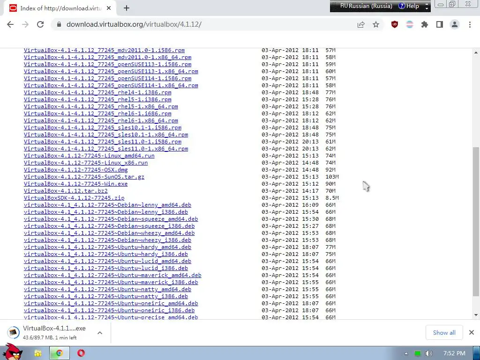
Task: Open RU Russian language selector
Action: pyautogui.click(x=366, y=6)
